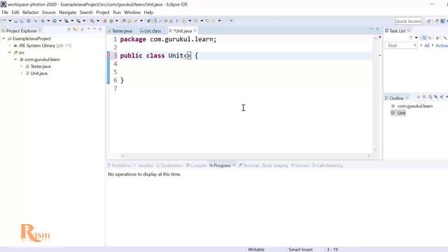Screen dimensions: 448x252
Task: Open the Problems view tab
Action: (119, 166)
